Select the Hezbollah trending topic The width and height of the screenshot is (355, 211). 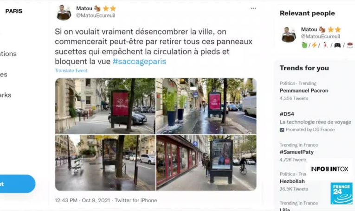tap(292, 181)
